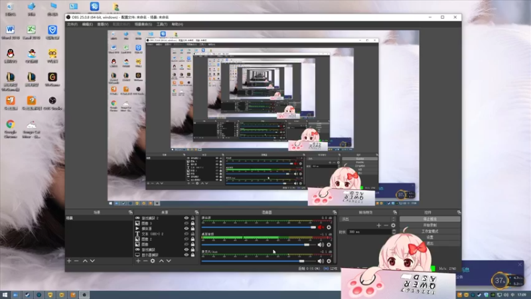Select the 媒体源 row in sources list
Viewport: 531px width, 299px height.
click(x=165, y=229)
